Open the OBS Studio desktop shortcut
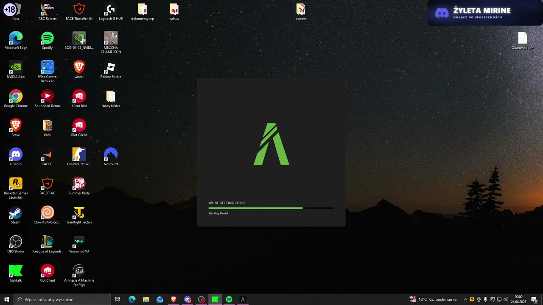543x305 pixels. [16, 244]
